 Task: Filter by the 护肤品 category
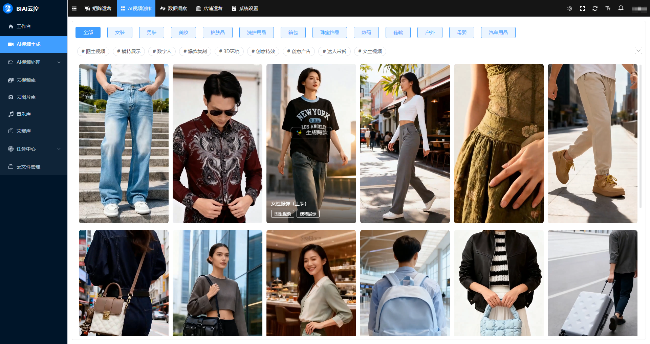pyautogui.click(x=218, y=32)
